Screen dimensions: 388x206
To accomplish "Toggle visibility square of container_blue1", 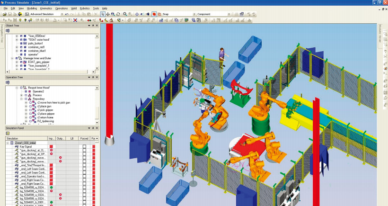I will coord(21,51).
